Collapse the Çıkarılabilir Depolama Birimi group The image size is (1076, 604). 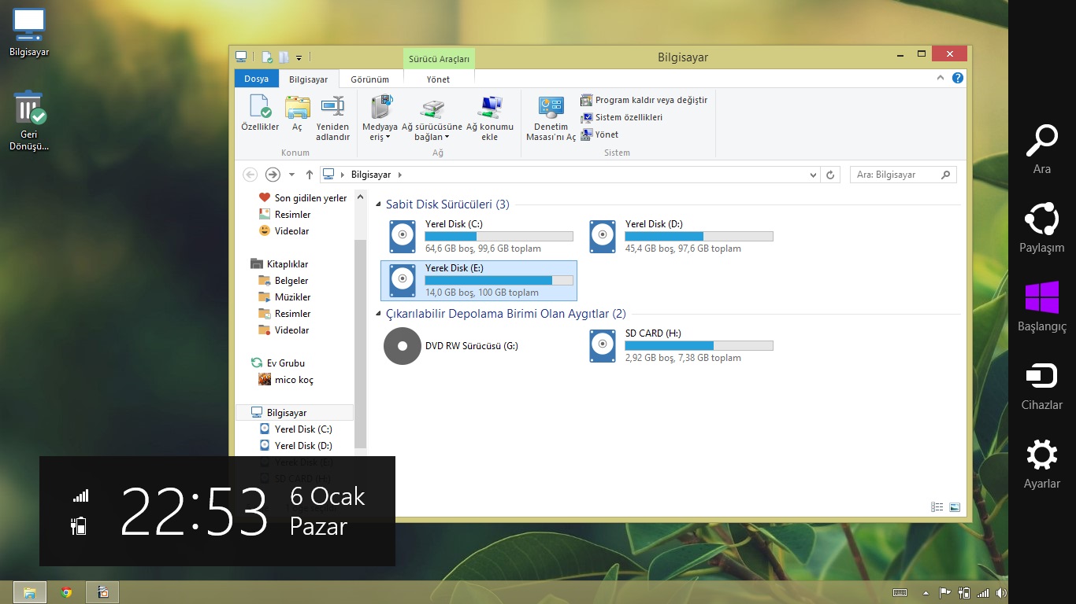(x=378, y=314)
